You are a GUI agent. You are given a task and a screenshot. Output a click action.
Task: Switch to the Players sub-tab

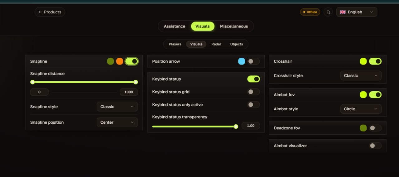tap(175, 44)
